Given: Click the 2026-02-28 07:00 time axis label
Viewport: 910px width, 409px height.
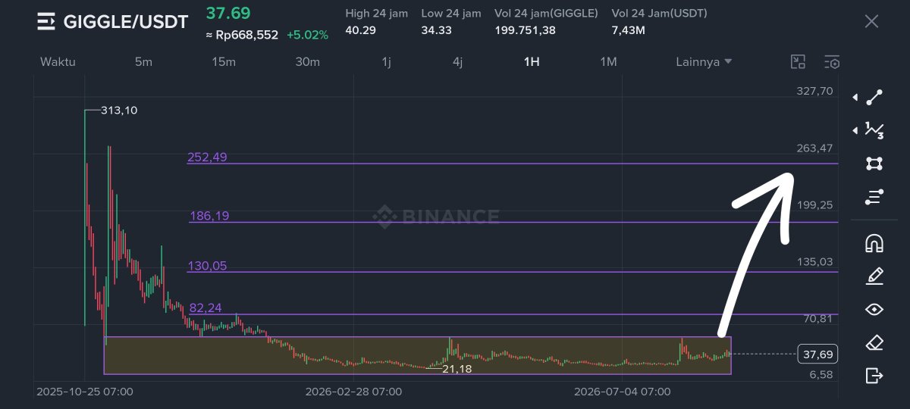Looking at the screenshot, I should 353,392.
